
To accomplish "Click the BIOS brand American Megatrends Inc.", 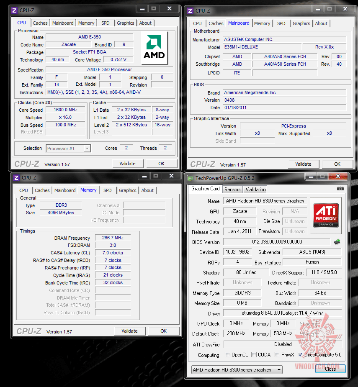I will click(x=285, y=92).
